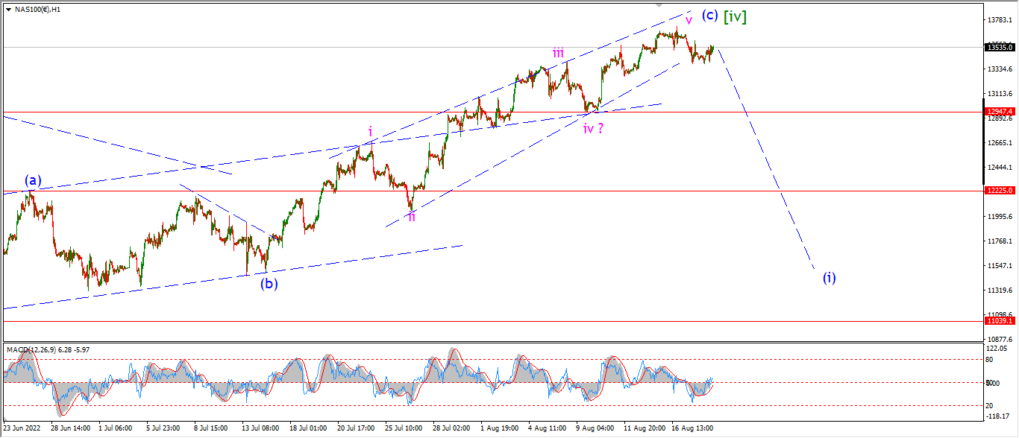This screenshot has height=438, width=1019.
Task: Select the NAS100(€),H1 chart title text
Action: (x=38, y=9)
